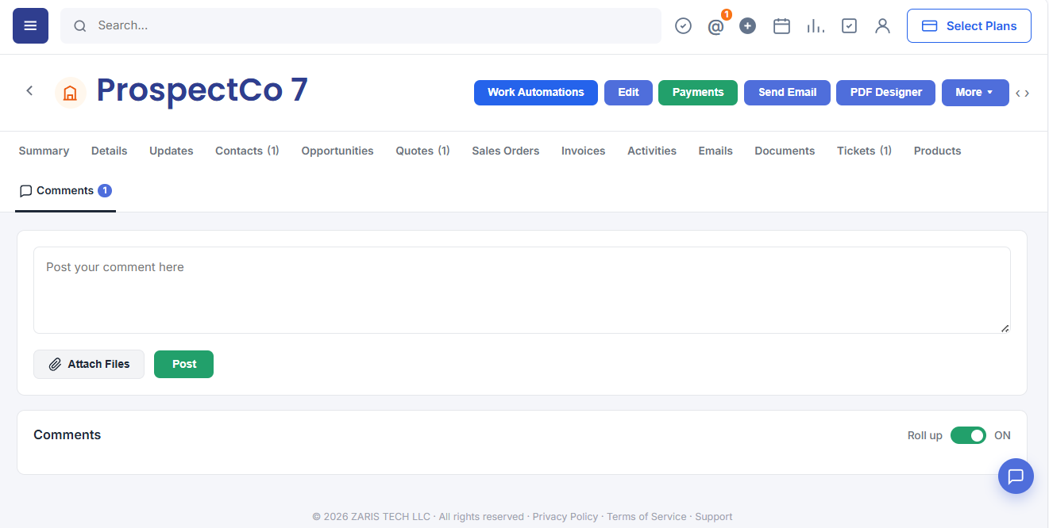Open the calendar icon in header
1049x528 pixels.
coord(781,26)
